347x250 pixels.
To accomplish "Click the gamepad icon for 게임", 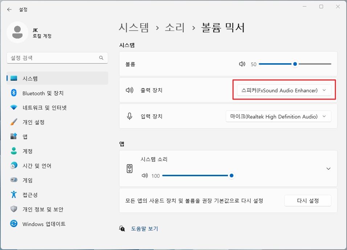I will (14, 180).
